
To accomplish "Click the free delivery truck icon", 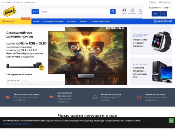I will click(x=8, y=97).
